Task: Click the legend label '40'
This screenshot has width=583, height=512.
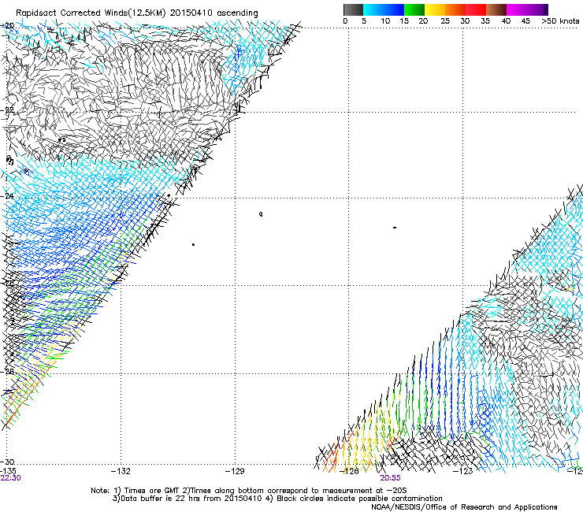Action: (506, 21)
